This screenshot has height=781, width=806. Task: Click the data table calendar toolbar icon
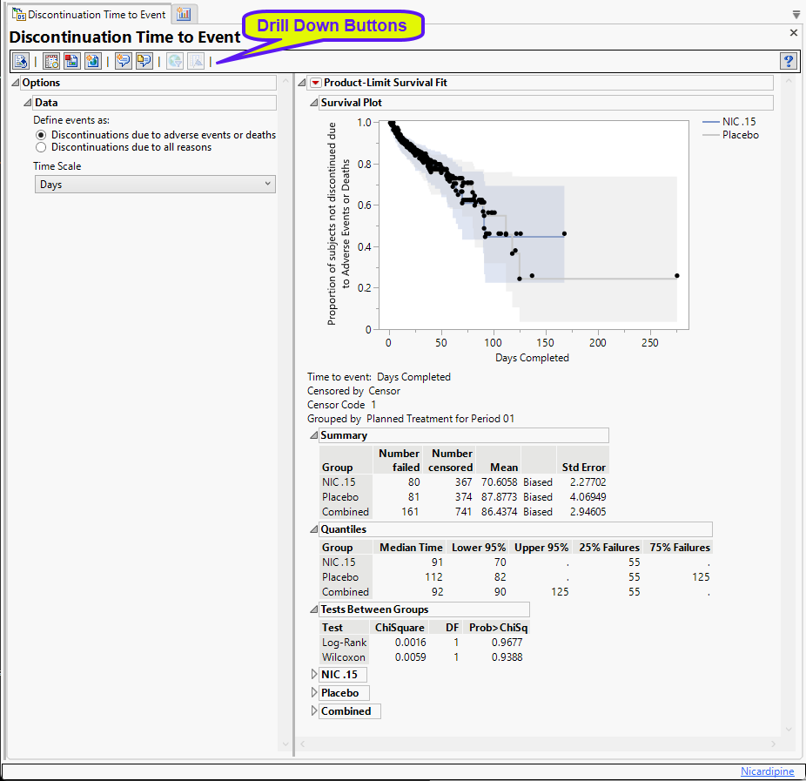click(51, 61)
